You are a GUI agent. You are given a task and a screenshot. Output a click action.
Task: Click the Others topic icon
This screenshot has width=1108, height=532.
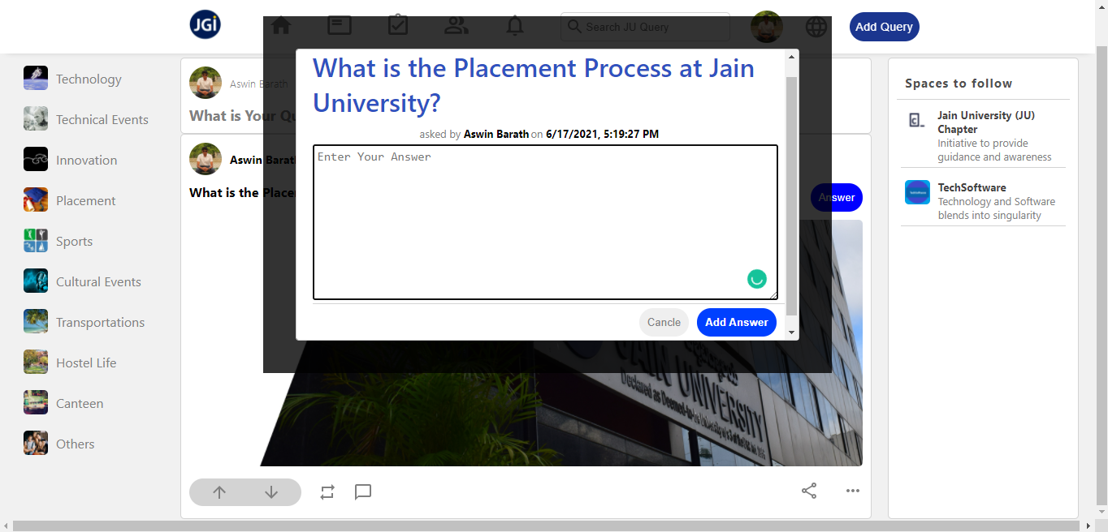tap(36, 443)
